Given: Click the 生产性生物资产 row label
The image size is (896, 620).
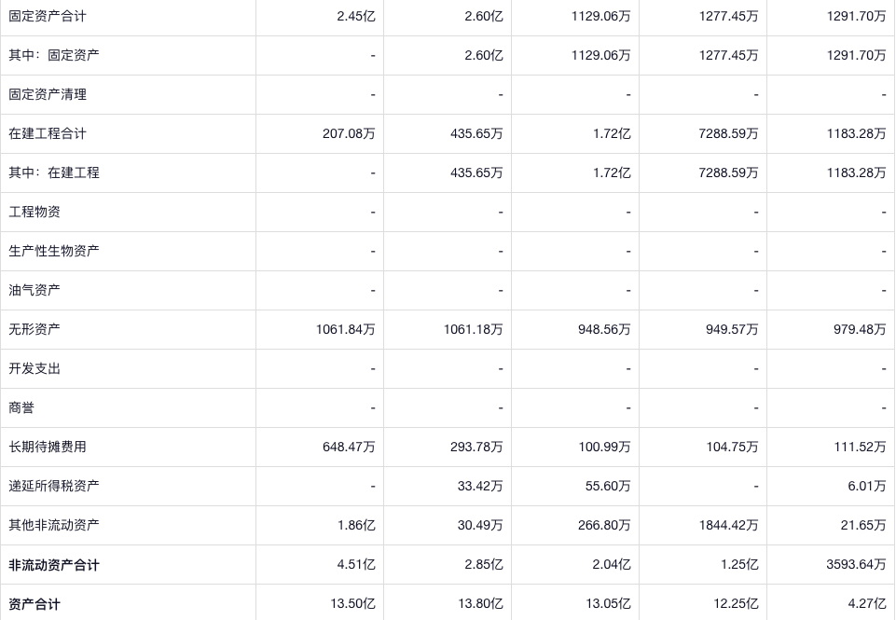Looking at the screenshot, I should (54, 251).
